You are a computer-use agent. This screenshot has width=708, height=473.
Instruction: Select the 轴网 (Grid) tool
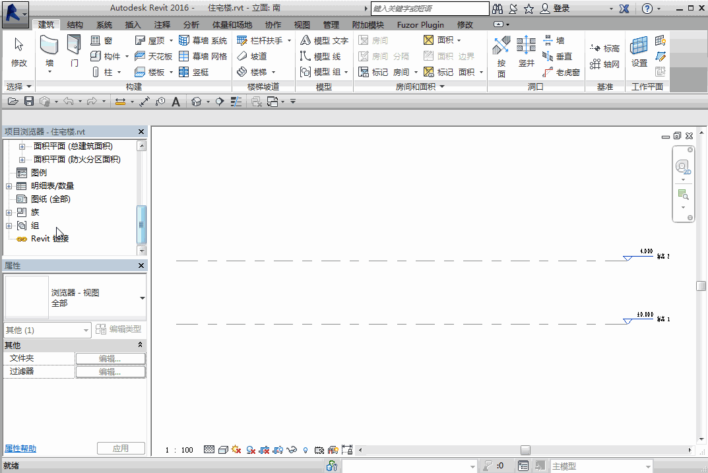(x=604, y=65)
